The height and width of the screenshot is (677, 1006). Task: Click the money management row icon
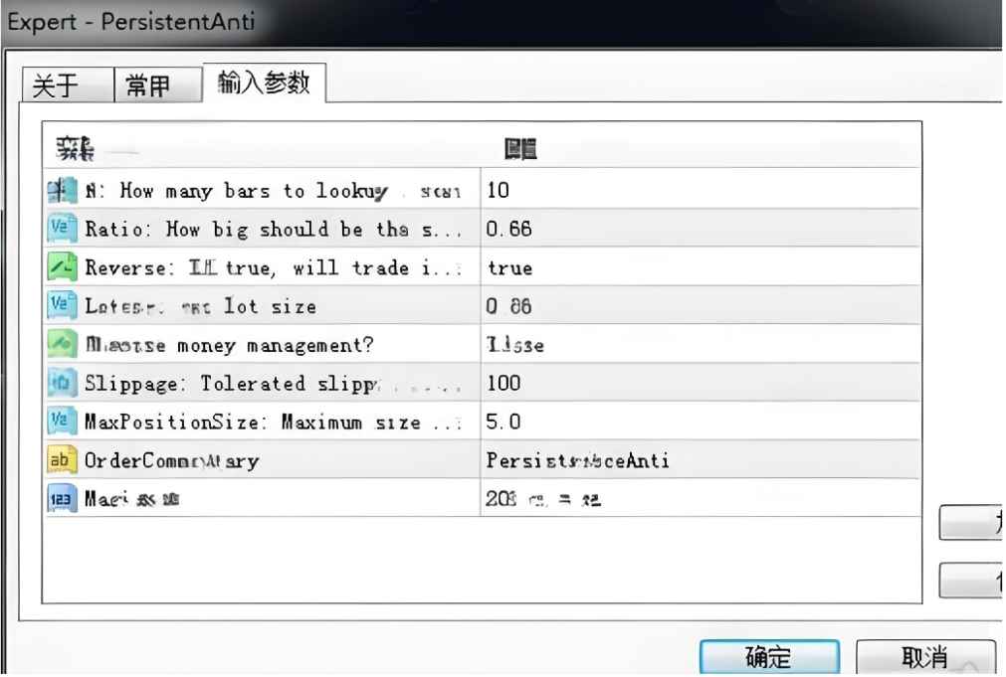click(58, 344)
